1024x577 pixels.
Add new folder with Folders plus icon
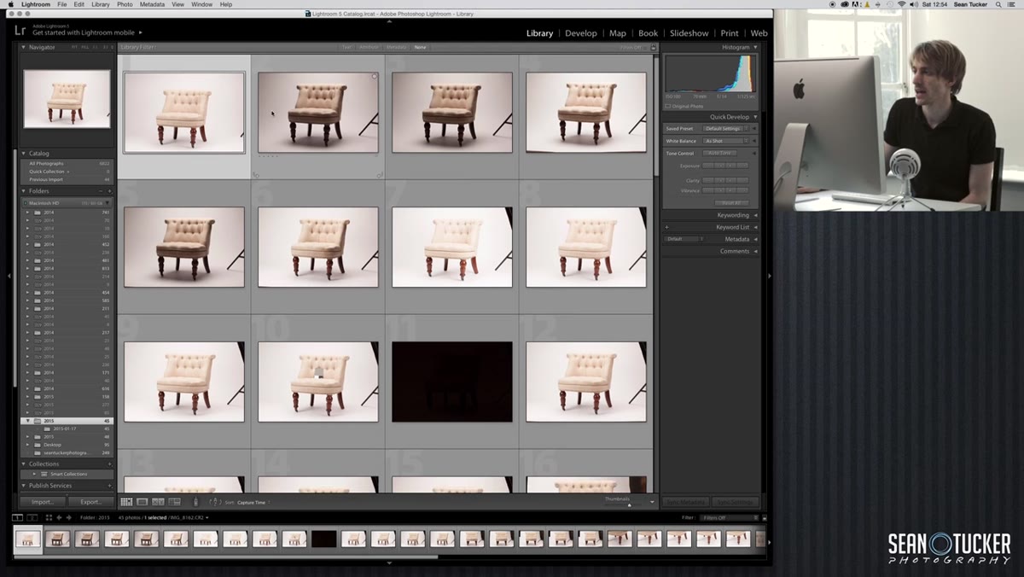click(110, 191)
